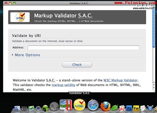The height and width of the screenshot is (113, 157).
Task: Open Finder from the dock
Action: pos(17,108)
